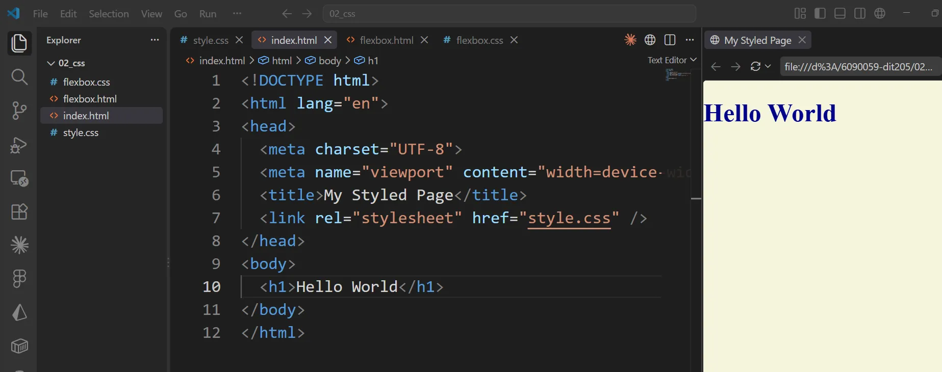Open the Explorer view in activity bar
The image size is (942, 372).
click(19, 43)
